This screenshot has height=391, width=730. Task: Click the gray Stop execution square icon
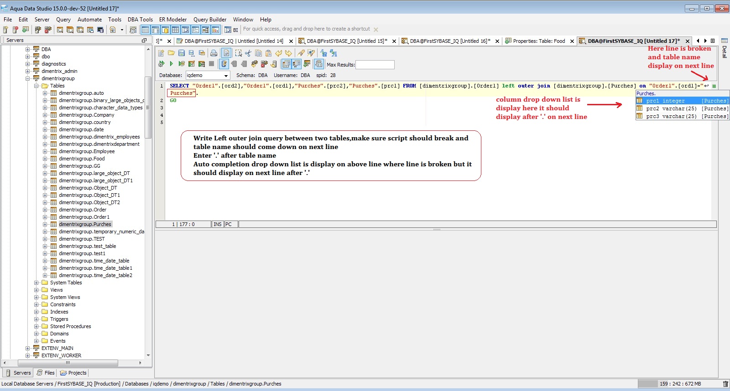[x=211, y=64]
